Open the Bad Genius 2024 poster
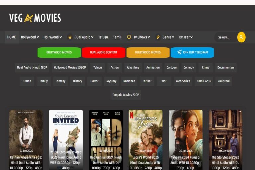 106,140
